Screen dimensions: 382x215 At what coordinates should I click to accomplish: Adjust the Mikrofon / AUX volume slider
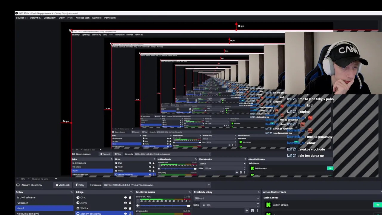[166, 205]
